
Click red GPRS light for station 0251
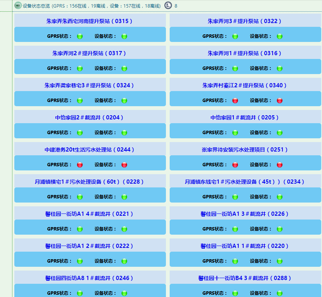(235, 165)
